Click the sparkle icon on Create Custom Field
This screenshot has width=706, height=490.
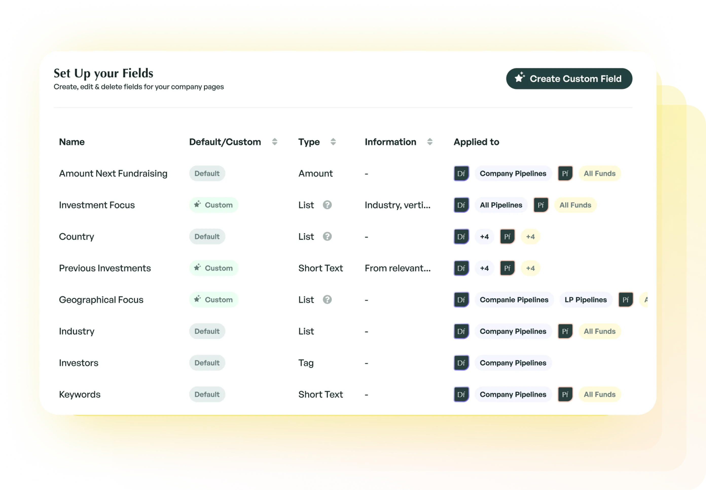tap(520, 78)
